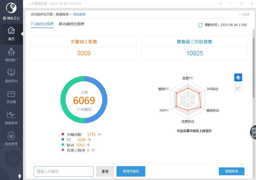Image resolution: width=256 pixels, height=180 pixels.
Task: Open the 百宝箱 toolbox icon
Action: [11, 94]
